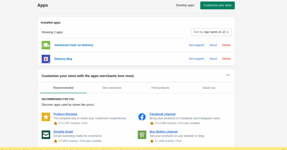This screenshot has width=287, height=150.
Task: Open the Develop apps link
Action: tap(185, 5)
